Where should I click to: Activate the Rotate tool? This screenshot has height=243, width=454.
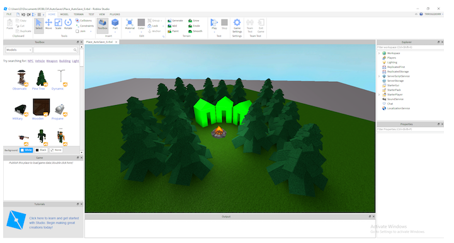(x=68, y=25)
